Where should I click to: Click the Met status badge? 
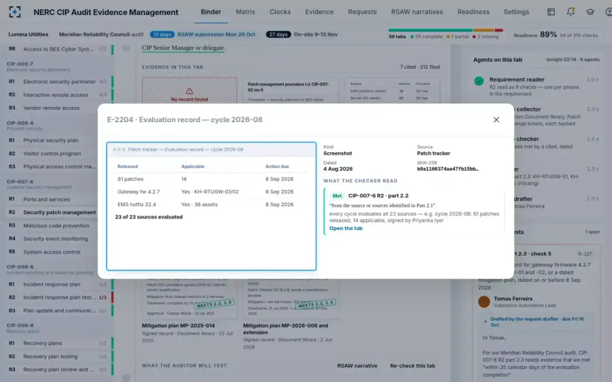337,196
